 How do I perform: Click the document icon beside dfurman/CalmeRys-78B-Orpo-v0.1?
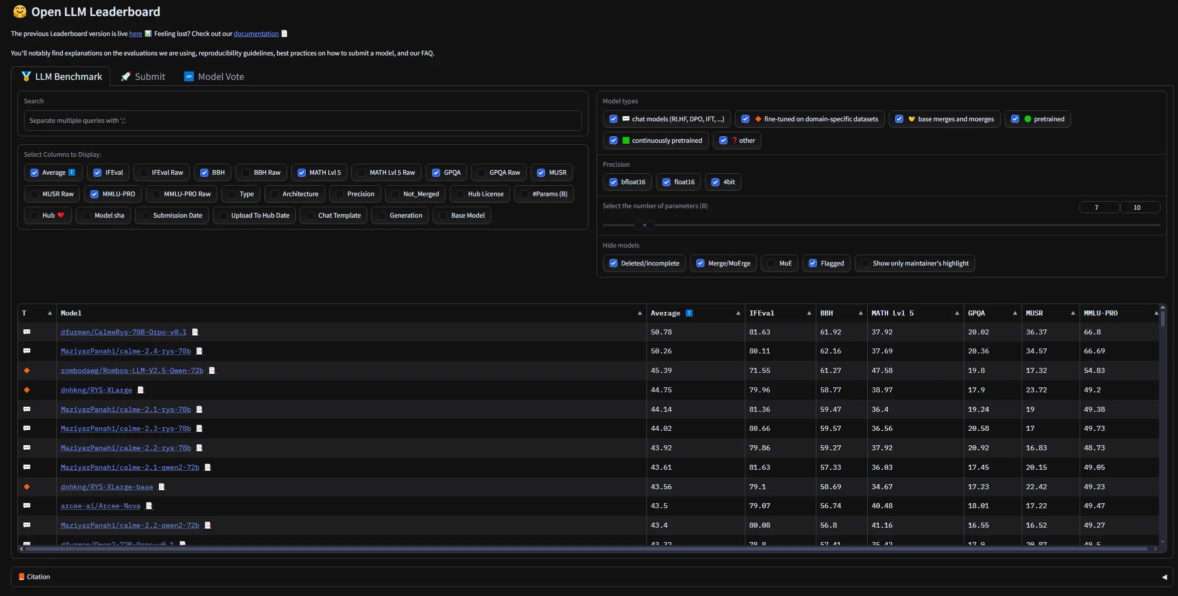click(195, 332)
